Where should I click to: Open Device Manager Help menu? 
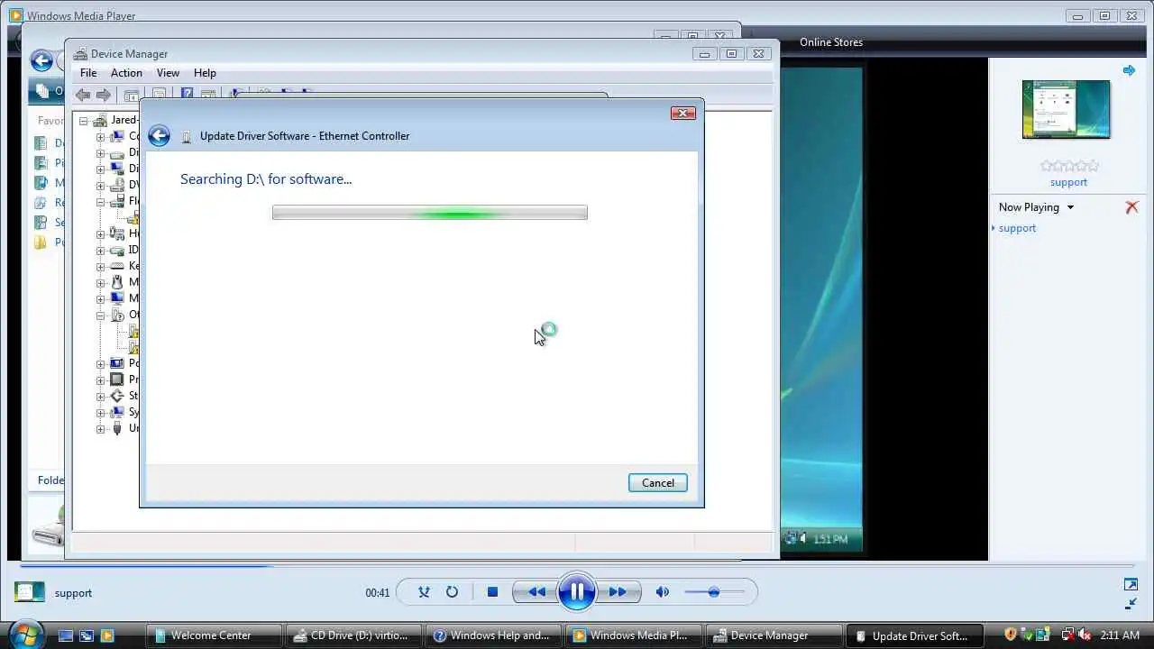tap(205, 73)
